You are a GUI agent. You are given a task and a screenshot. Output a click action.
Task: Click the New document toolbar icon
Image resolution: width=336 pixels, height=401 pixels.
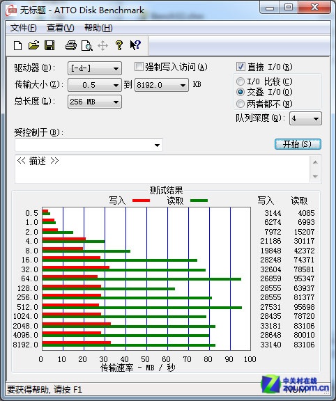[x=17, y=45]
